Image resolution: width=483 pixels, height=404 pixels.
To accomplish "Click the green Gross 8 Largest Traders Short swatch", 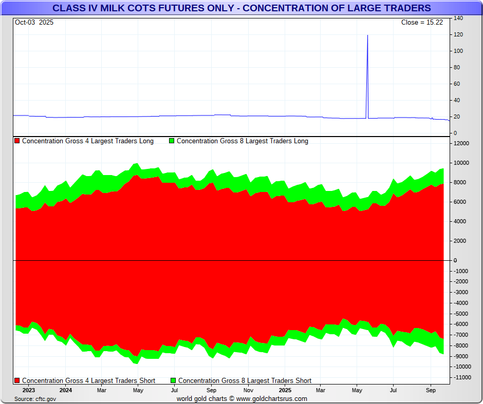I will (173, 381).
